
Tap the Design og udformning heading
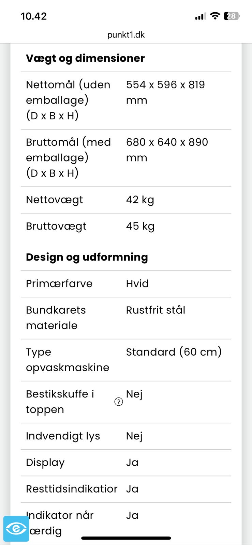87,257
